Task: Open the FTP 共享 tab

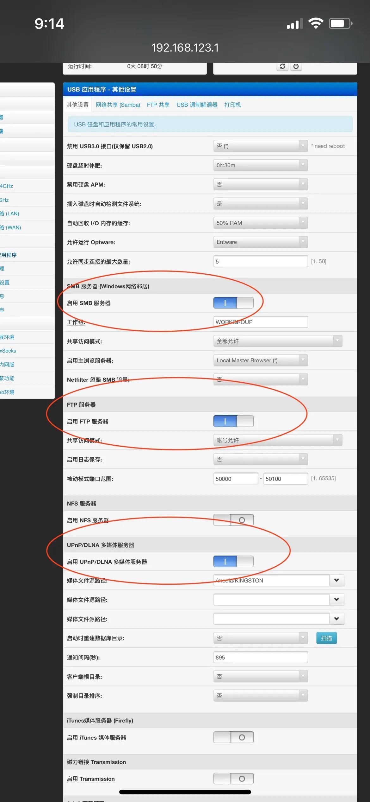Action: pos(158,105)
